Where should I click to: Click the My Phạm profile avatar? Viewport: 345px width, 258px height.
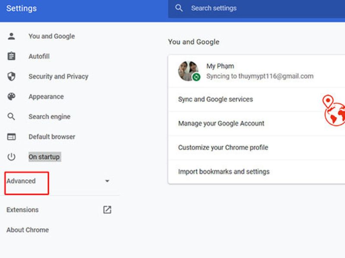189,71
